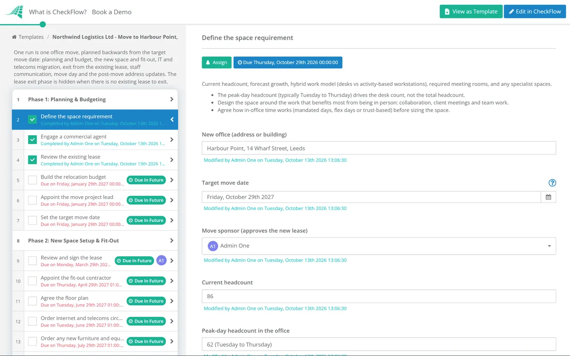The height and width of the screenshot is (356, 570).
Task: Click Due In Future badge for Order internet and telecoms
Action: click(146, 321)
